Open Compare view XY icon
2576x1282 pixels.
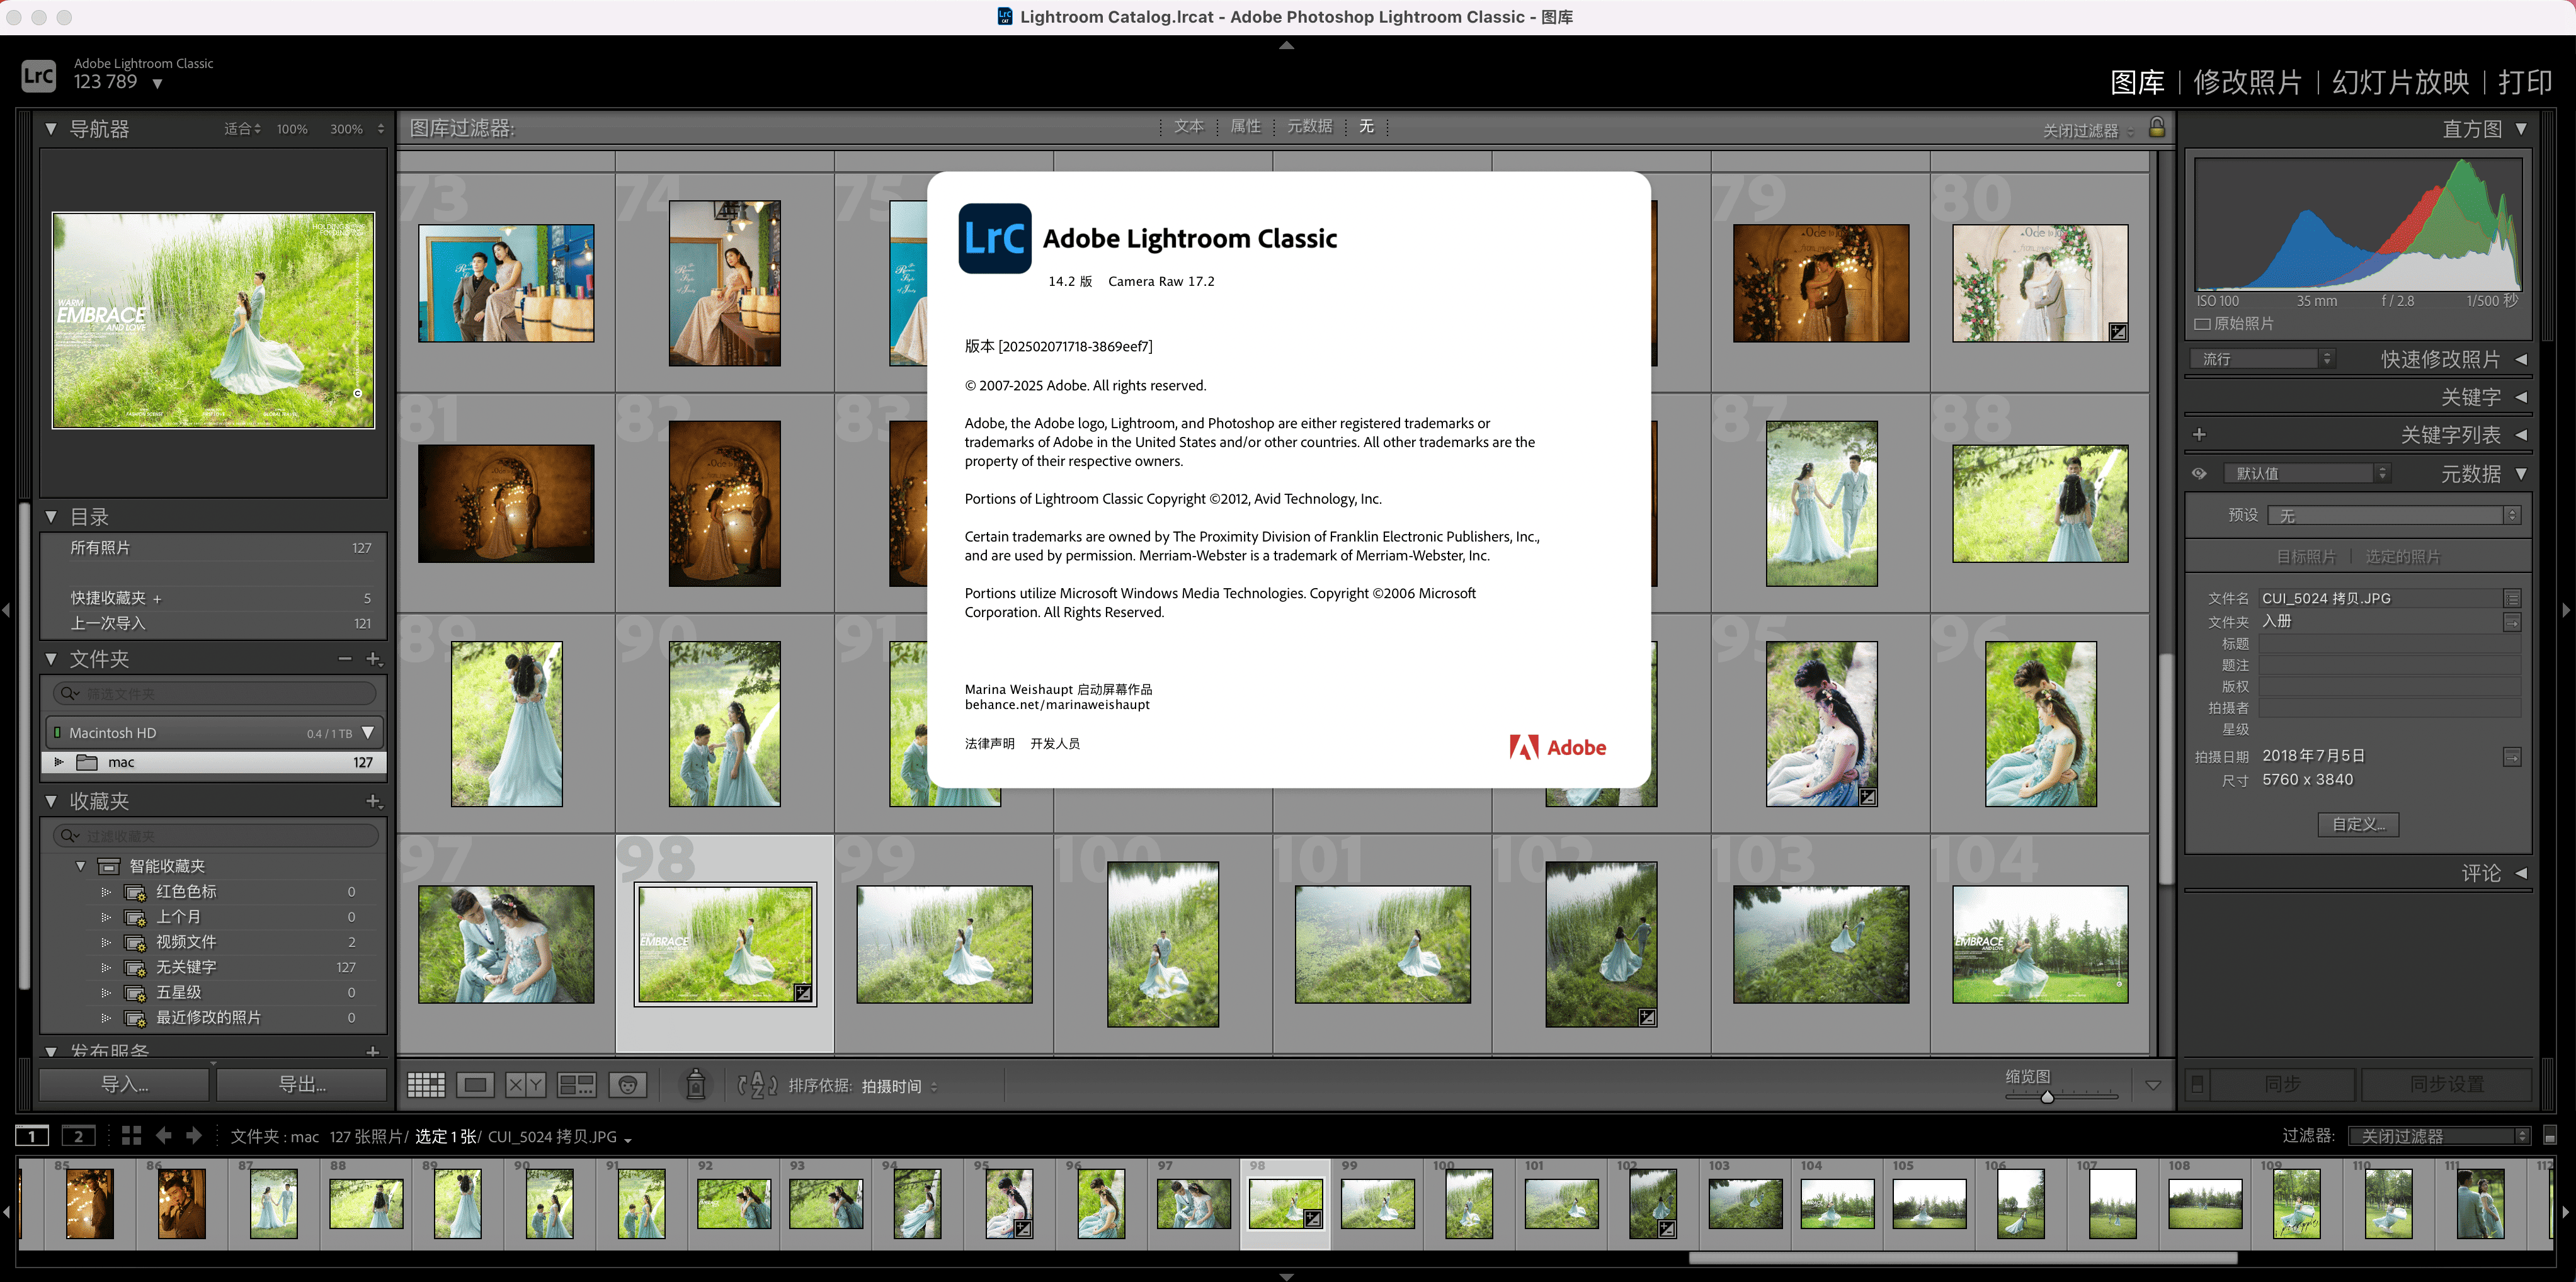pyautogui.click(x=525, y=1085)
